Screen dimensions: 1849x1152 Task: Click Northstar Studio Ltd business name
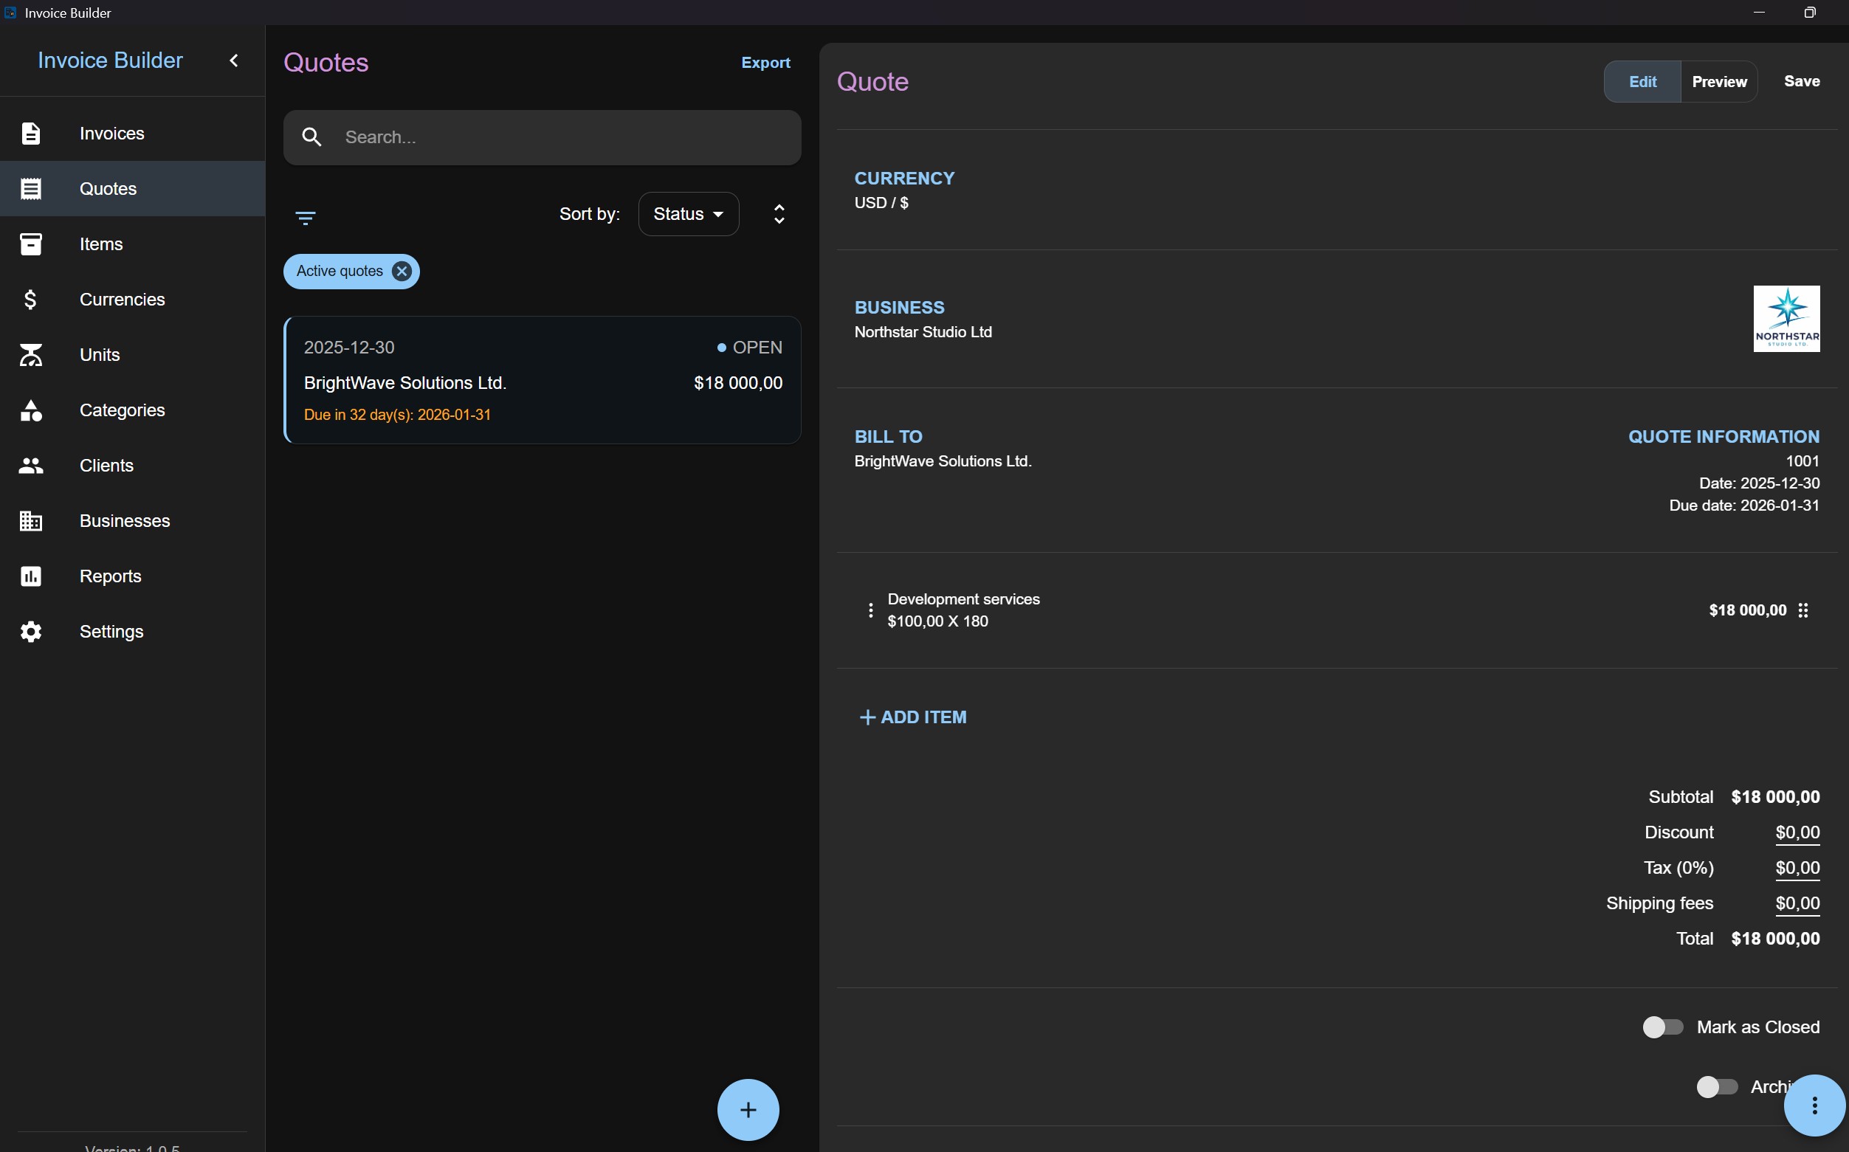point(923,332)
